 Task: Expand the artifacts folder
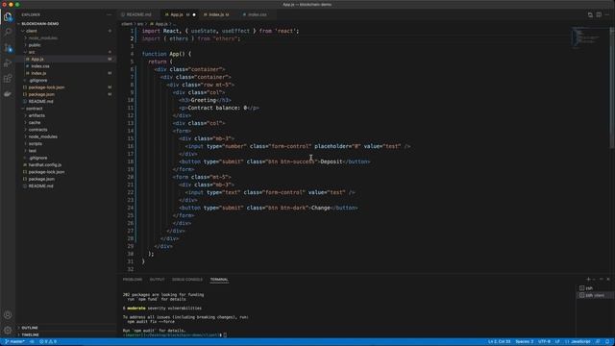(66, 115)
